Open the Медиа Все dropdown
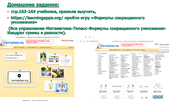 click(133, 53)
